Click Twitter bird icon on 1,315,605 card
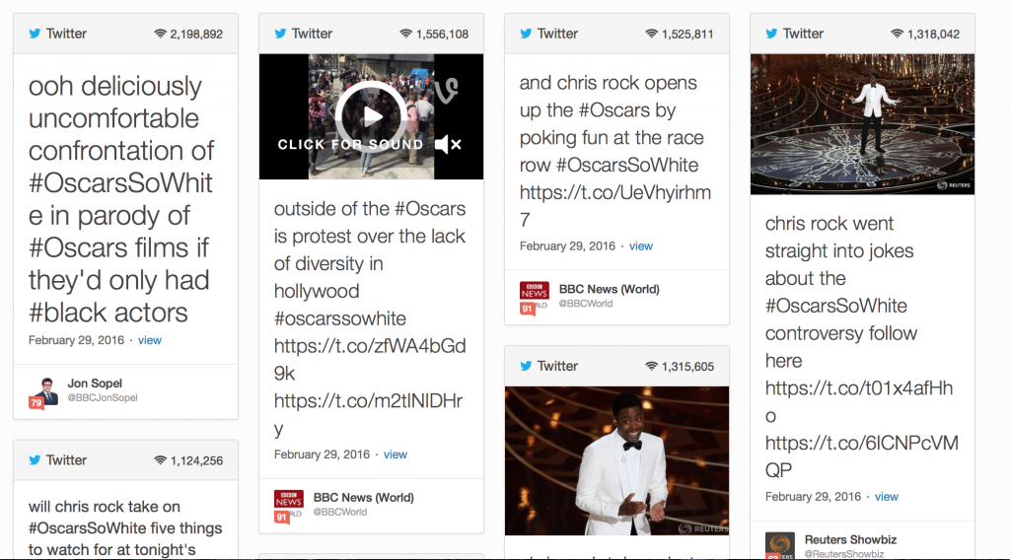The image size is (1010, 560). (x=526, y=366)
